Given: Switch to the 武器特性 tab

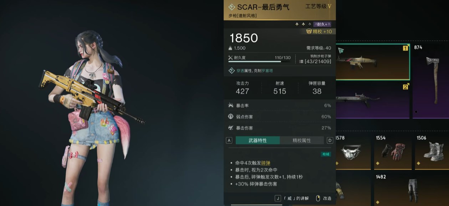Looking at the screenshot, I should (257, 141).
